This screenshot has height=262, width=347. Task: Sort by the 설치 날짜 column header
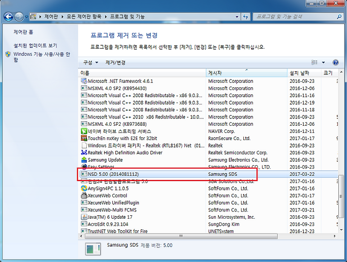[x=304, y=73]
